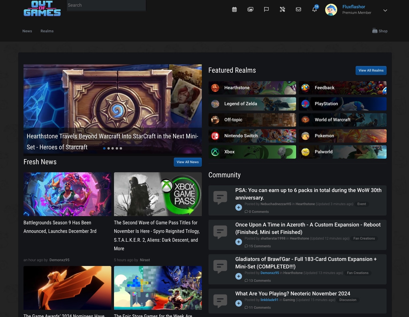The width and height of the screenshot is (409, 317).
Task: Open the calendar icon in header
Action: 234,10
